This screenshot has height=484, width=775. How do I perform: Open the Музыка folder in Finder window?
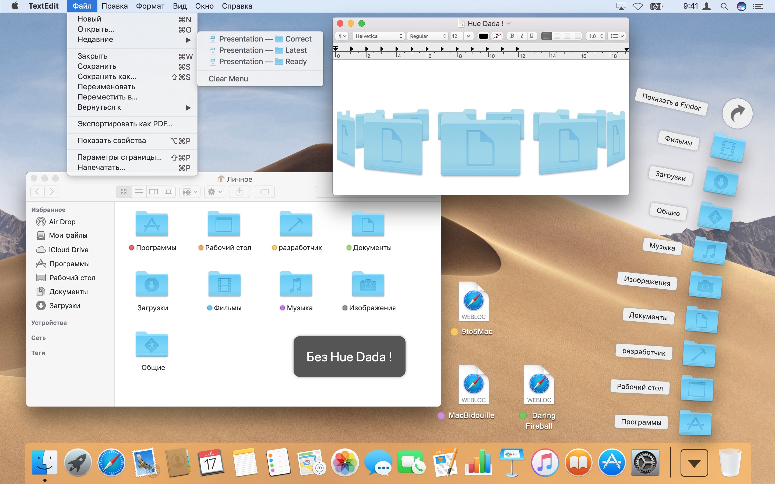coord(296,284)
